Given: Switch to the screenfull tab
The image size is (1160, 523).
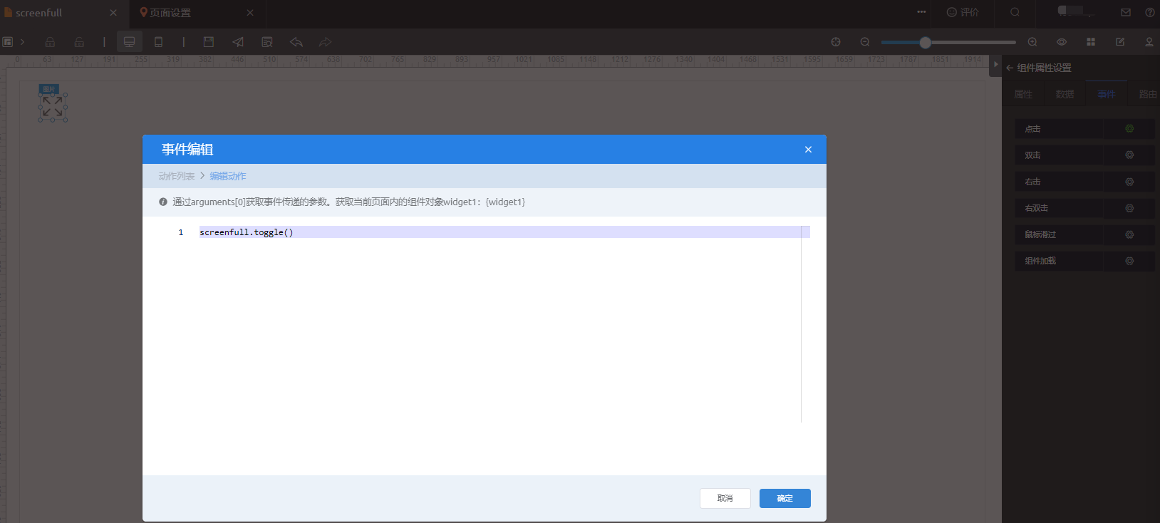Looking at the screenshot, I should coord(38,13).
